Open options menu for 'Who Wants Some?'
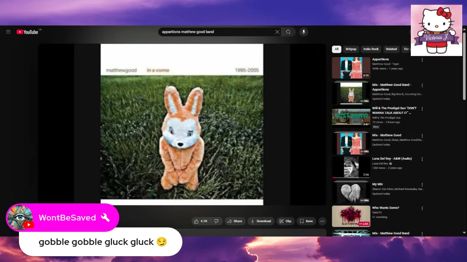 (x=422, y=208)
